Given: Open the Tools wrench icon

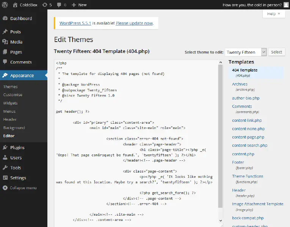Looking at the screenshot, I should (x=5, y=168).
